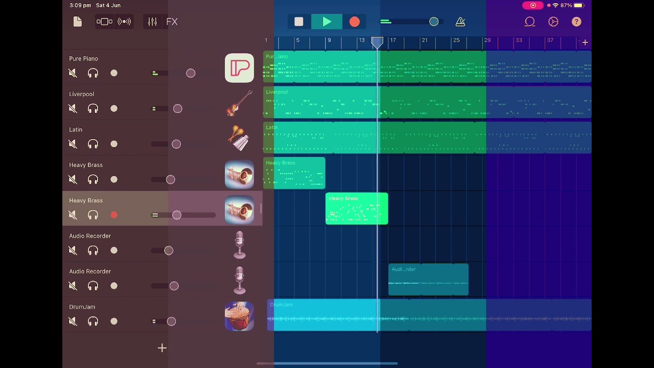The height and width of the screenshot is (368, 654).
Task: Select first Heavy Brass region at bar 1
Action: pyautogui.click(x=294, y=174)
